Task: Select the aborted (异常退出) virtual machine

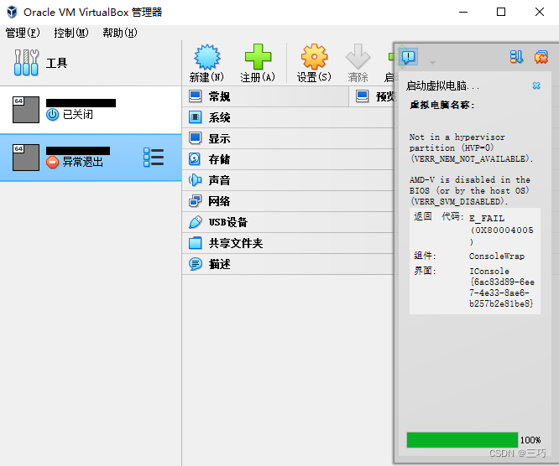Action: [91, 158]
